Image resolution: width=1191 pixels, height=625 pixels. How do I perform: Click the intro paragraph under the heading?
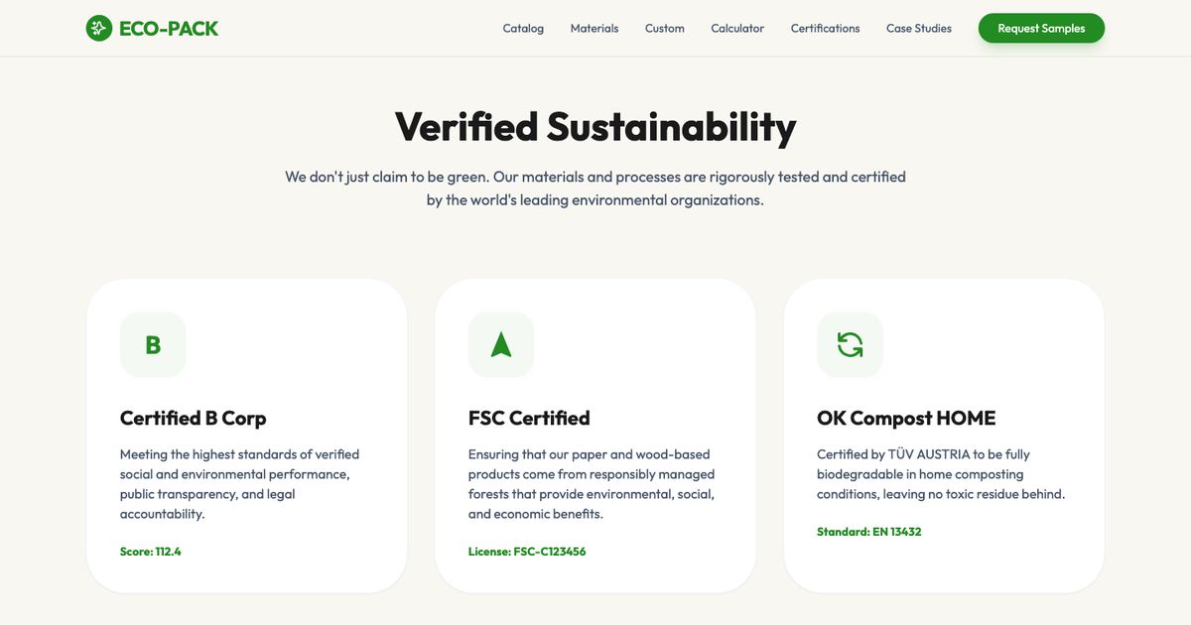point(595,188)
